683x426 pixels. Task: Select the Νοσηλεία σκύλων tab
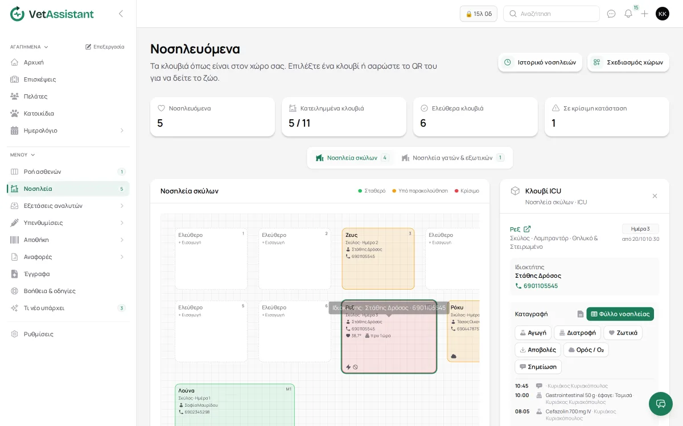click(352, 158)
